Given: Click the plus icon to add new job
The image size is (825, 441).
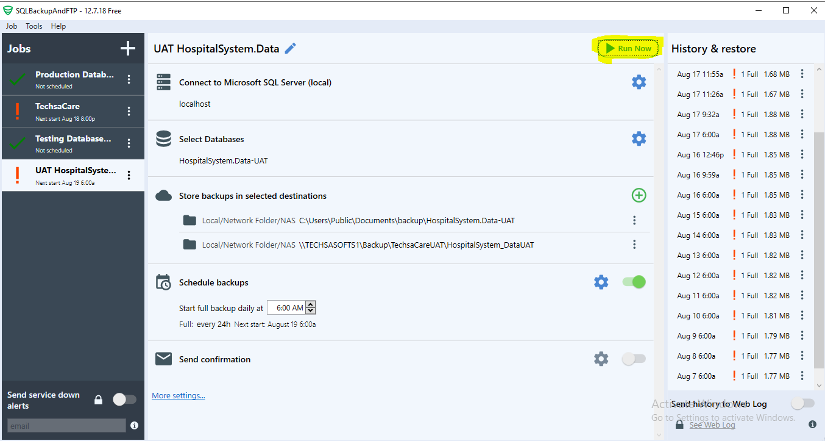Looking at the screenshot, I should 128,49.
